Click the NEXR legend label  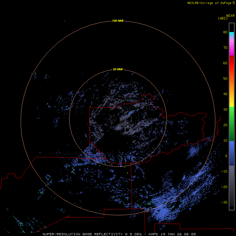pyautogui.click(x=230, y=16)
